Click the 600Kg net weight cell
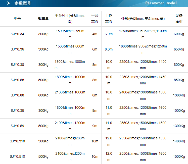The height and width of the screenshot is (164, 188). [x=179, y=34]
